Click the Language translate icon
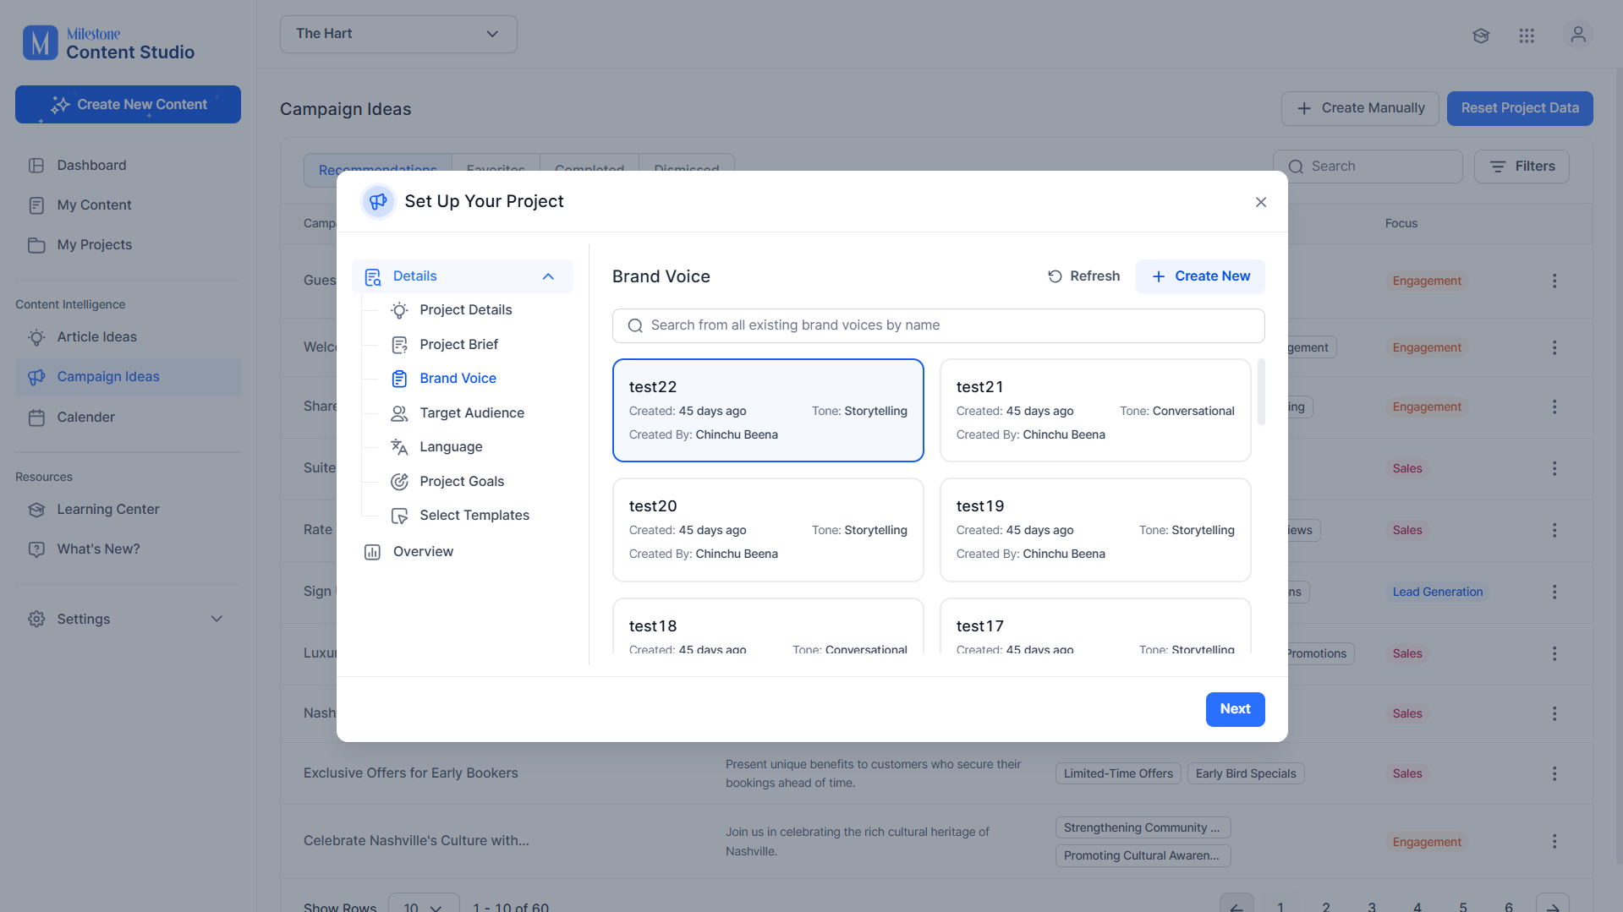Viewport: 1623px width, 912px height. (x=399, y=447)
